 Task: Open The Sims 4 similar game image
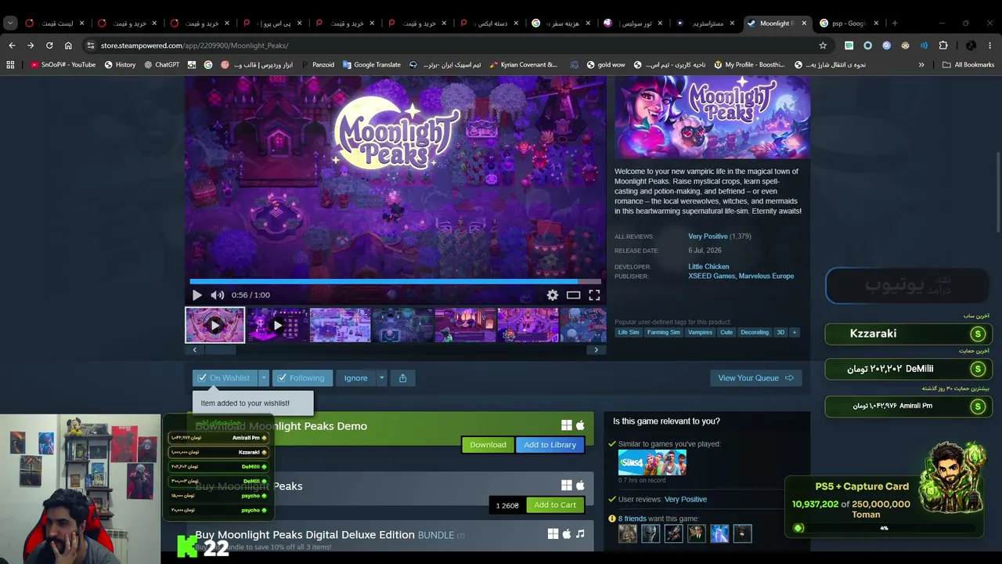click(x=652, y=463)
